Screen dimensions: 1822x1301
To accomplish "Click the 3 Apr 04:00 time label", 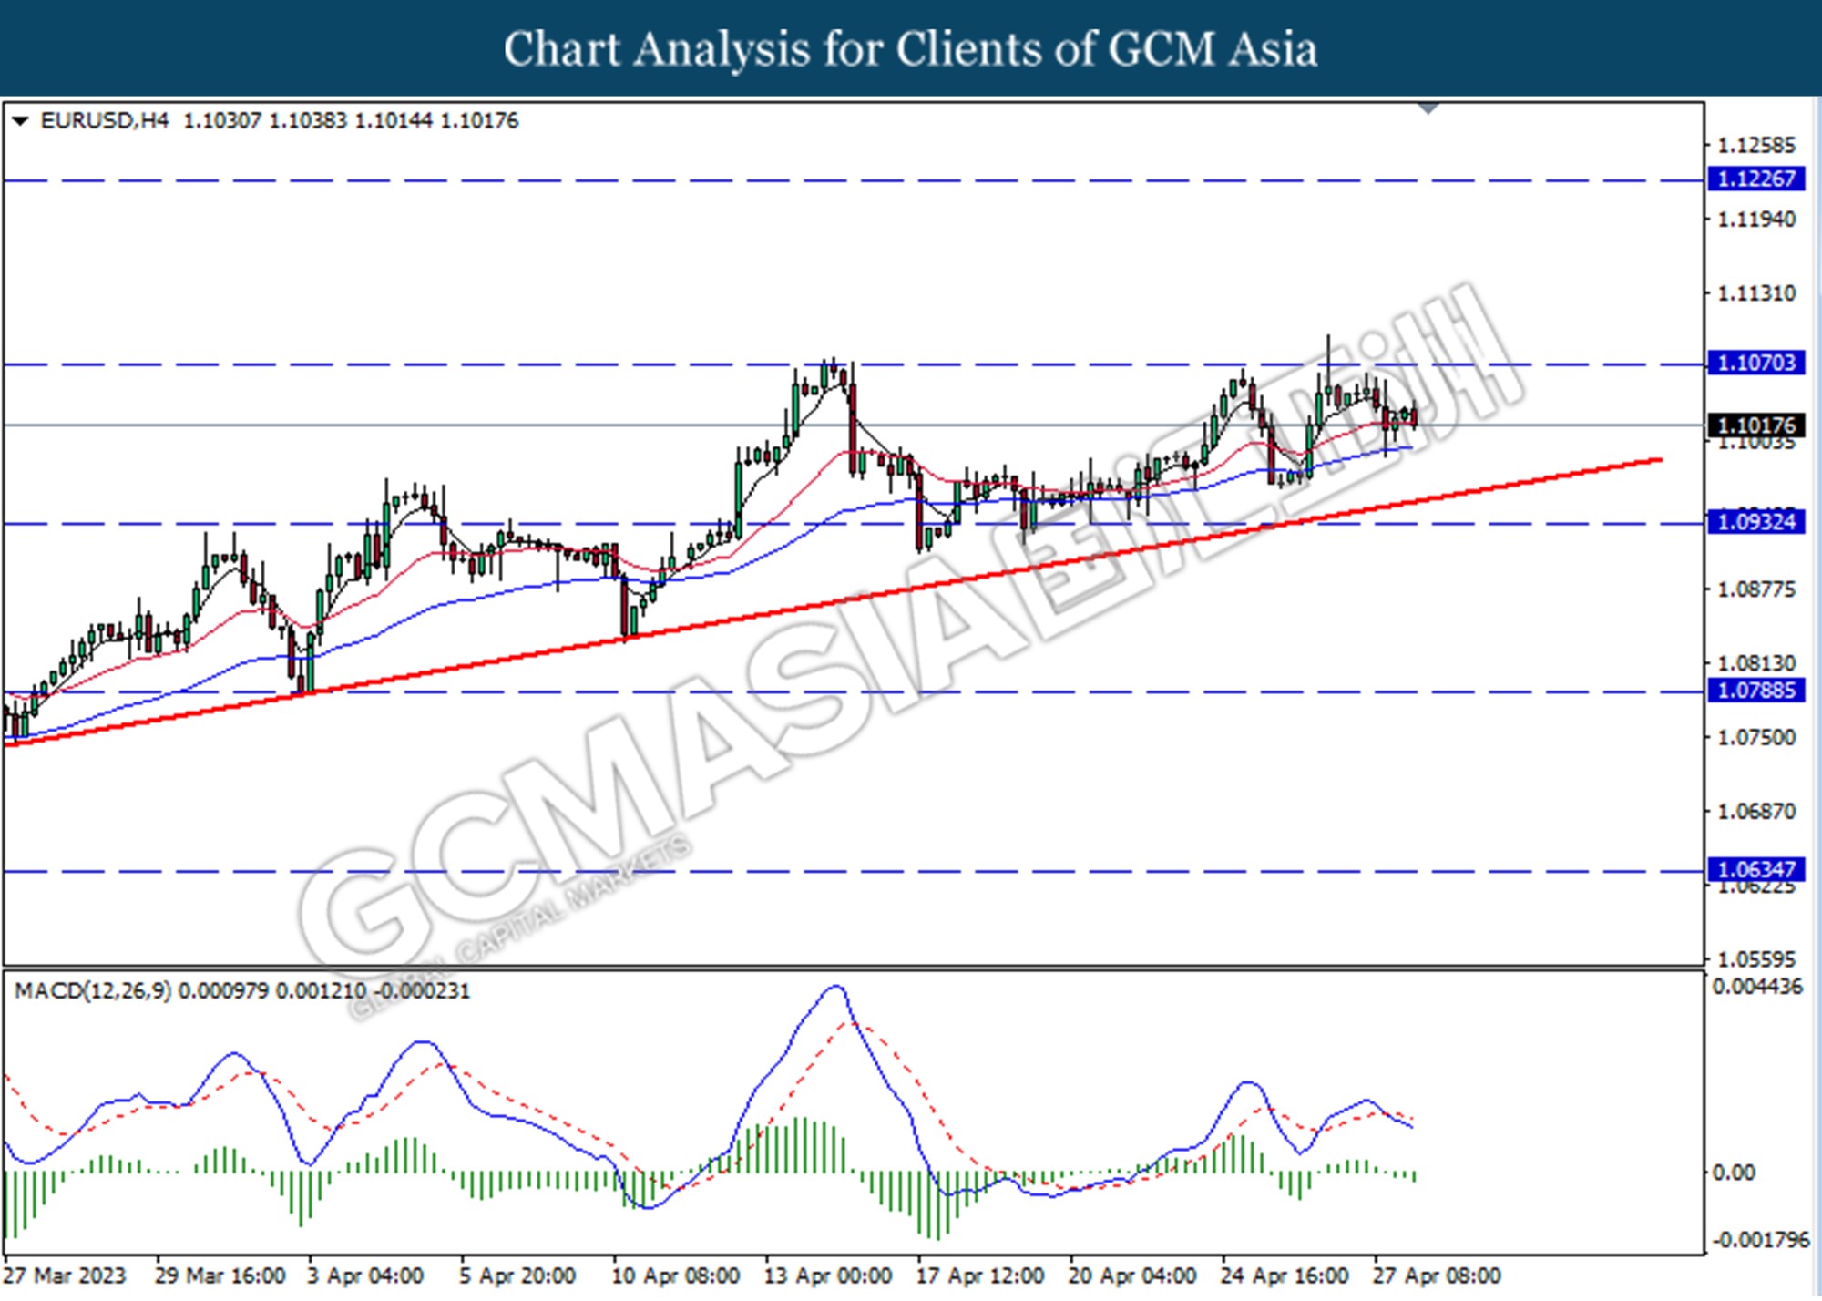I will click(365, 1275).
